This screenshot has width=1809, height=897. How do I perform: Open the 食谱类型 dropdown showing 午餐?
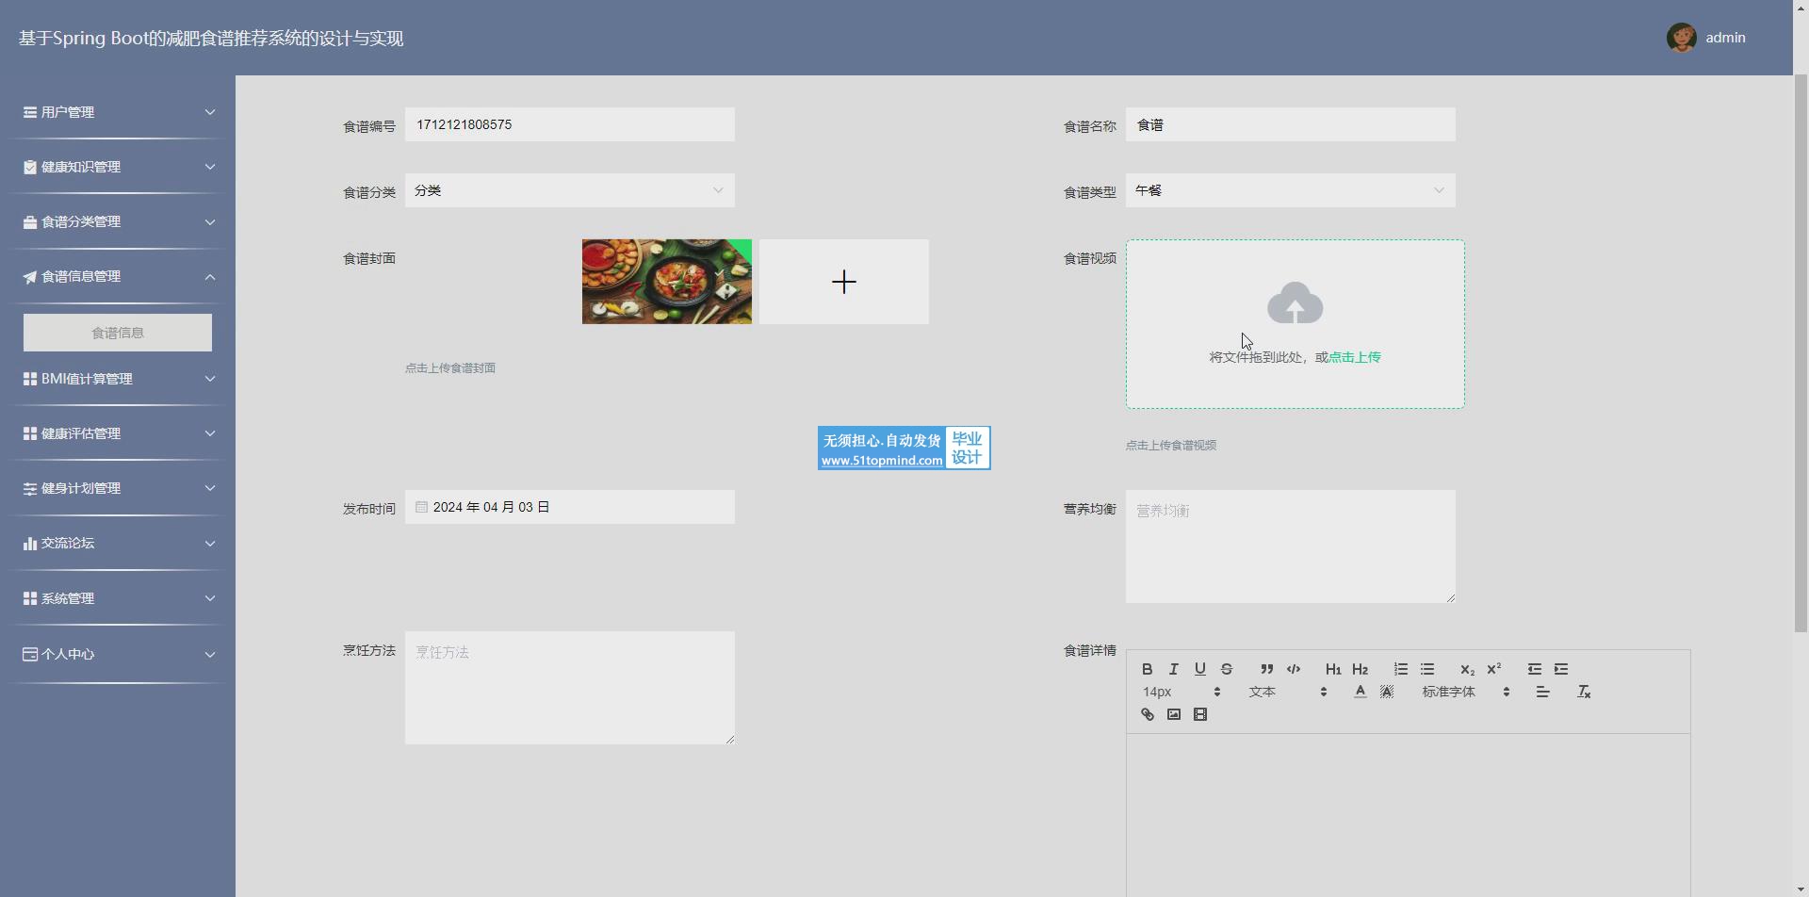tap(1291, 190)
